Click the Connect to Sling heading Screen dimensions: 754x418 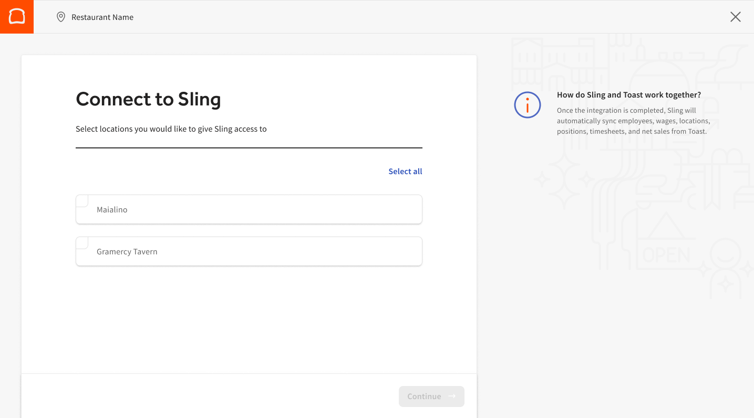(148, 99)
